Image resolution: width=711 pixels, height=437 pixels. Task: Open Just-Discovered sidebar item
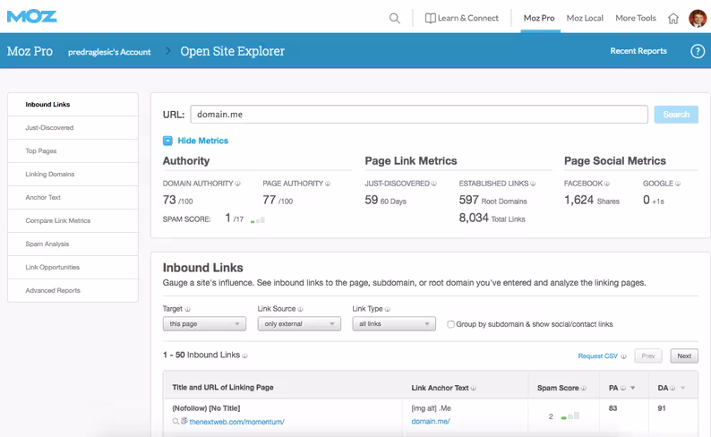click(x=73, y=128)
